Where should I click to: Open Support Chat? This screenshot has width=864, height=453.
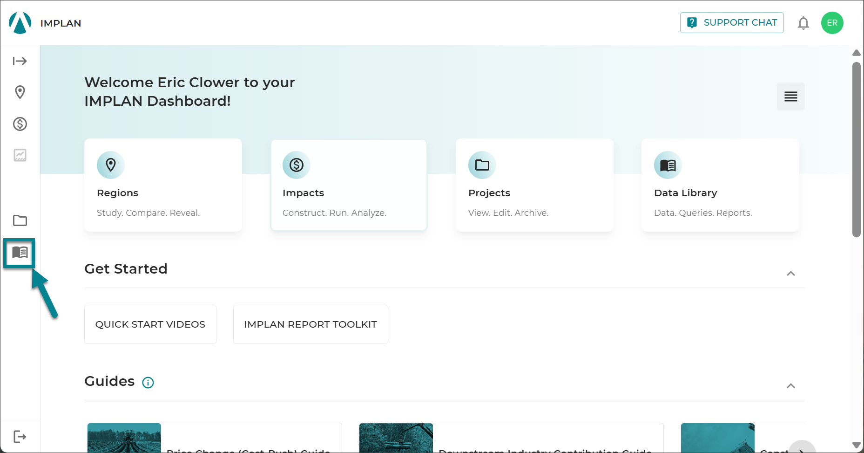(732, 22)
